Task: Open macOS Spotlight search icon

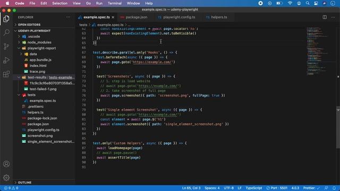Action: (x=308, y=3)
